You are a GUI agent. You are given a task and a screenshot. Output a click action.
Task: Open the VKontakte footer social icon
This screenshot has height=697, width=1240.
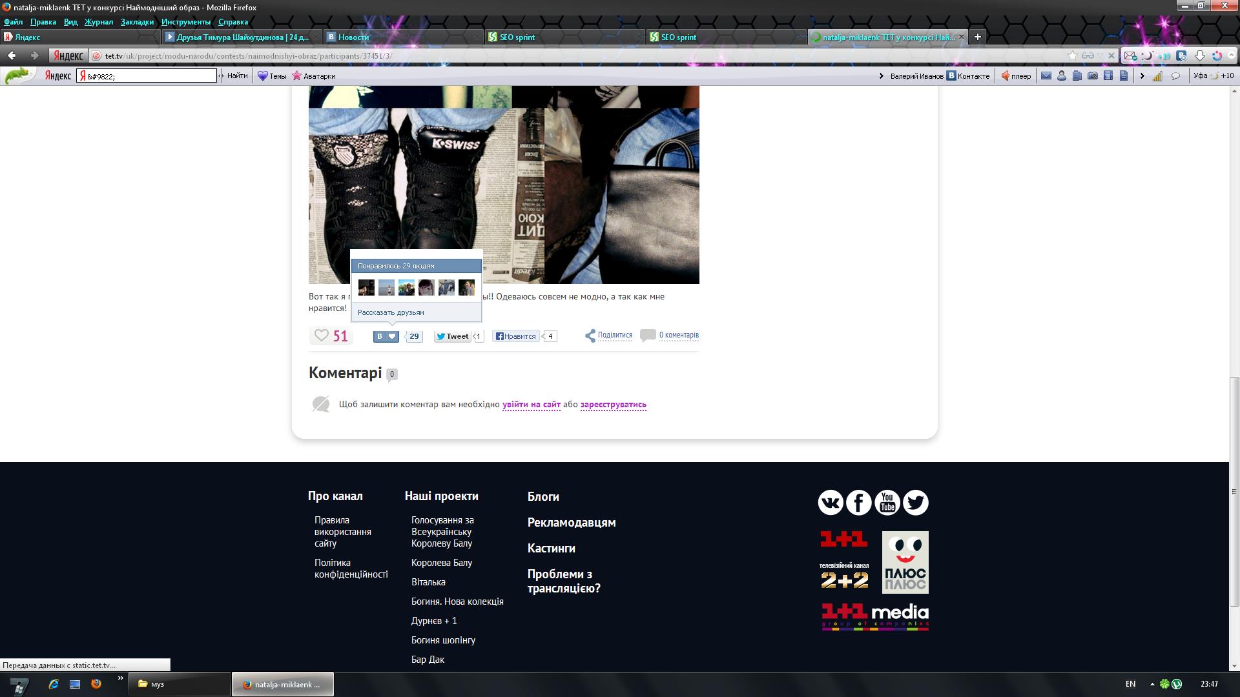tap(831, 503)
